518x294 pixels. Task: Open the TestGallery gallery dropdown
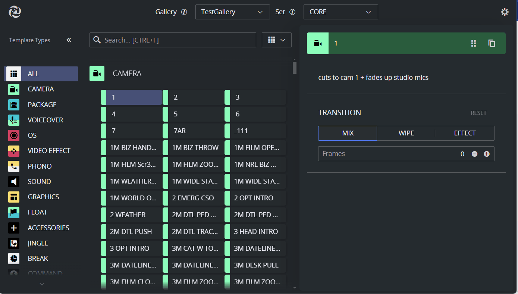click(232, 12)
